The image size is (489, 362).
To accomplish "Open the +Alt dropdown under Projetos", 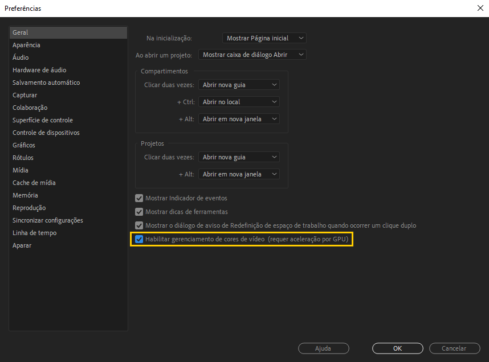I will 239,174.
